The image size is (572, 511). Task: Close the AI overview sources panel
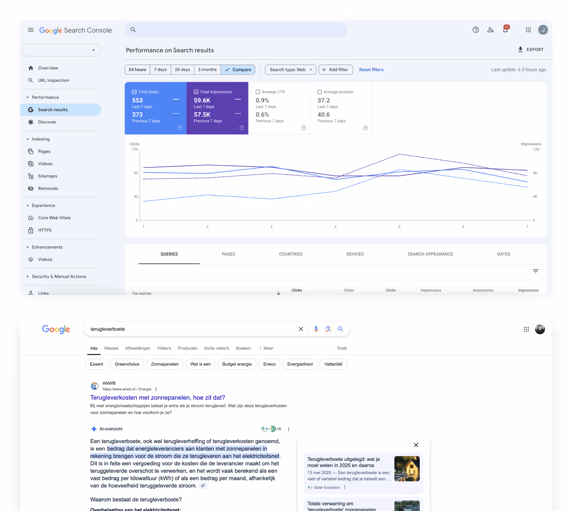(x=416, y=445)
